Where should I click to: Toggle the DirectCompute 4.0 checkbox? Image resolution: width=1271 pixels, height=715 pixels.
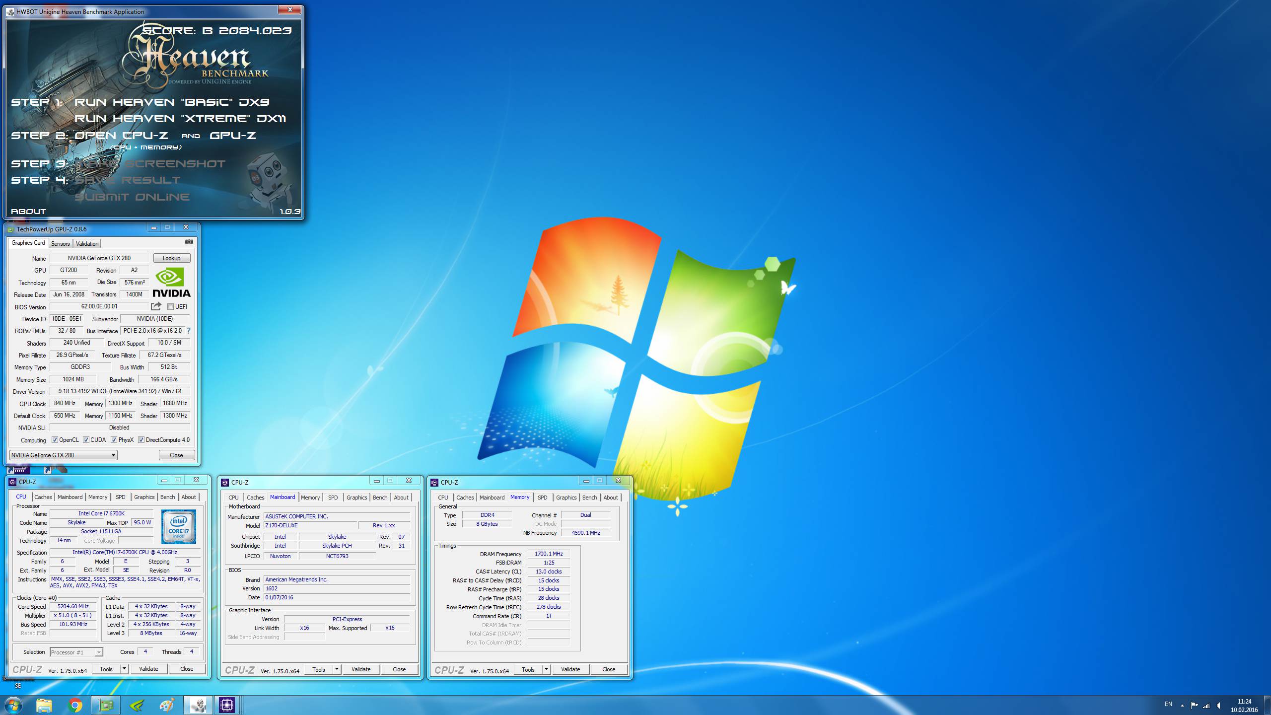pyautogui.click(x=141, y=440)
